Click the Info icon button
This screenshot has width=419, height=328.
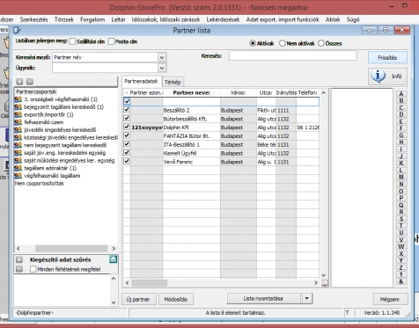click(x=387, y=77)
